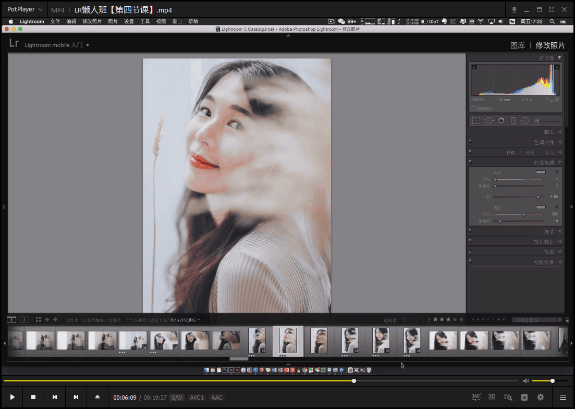Play the video in PotPlayer
Image resolution: width=575 pixels, height=409 pixels.
(x=12, y=397)
